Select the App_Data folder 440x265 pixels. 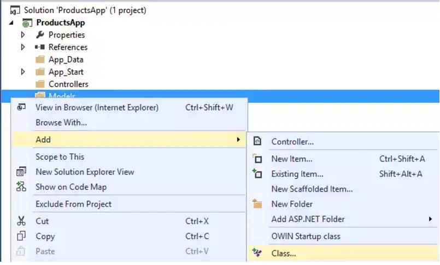point(66,60)
